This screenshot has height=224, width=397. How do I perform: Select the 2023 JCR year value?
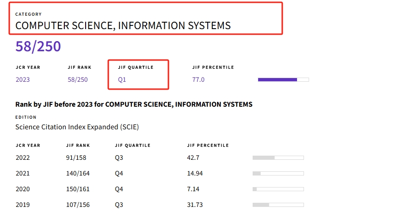tap(23, 79)
